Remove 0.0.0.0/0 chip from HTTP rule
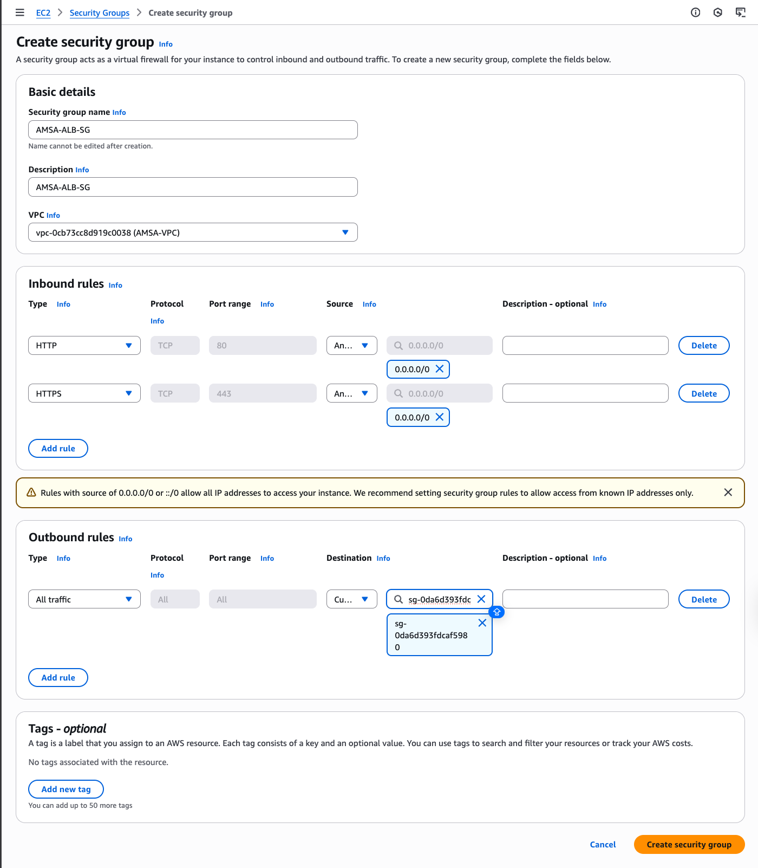 (440, 369)
